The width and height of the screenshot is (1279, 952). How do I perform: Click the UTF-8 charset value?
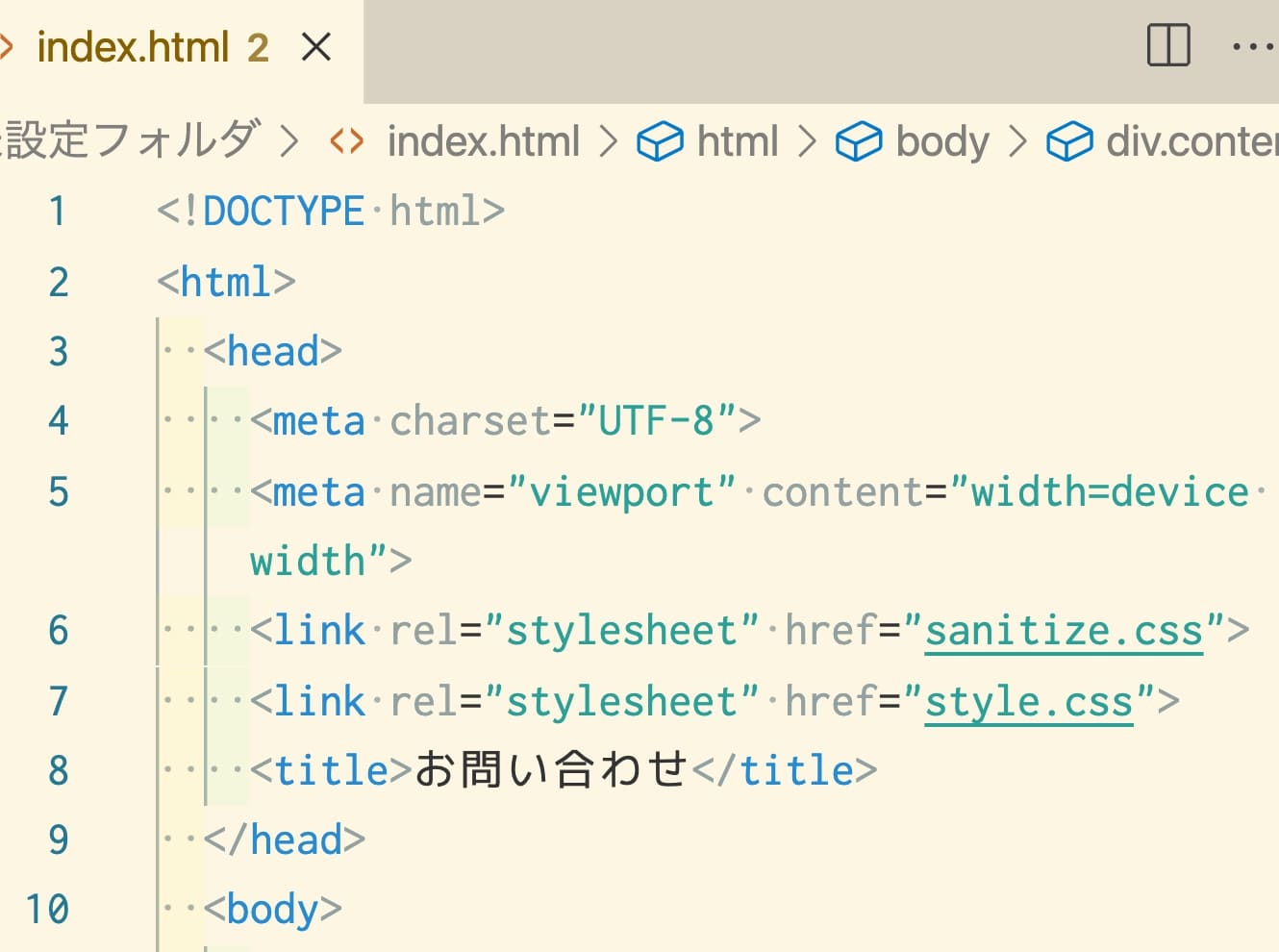657,420
